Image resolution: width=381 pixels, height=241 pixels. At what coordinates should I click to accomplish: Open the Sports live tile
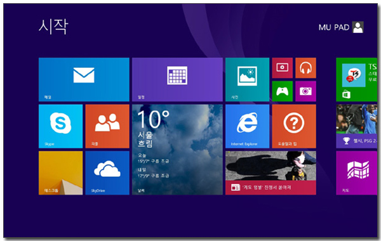pyautogui.click(x=356, y=126)
